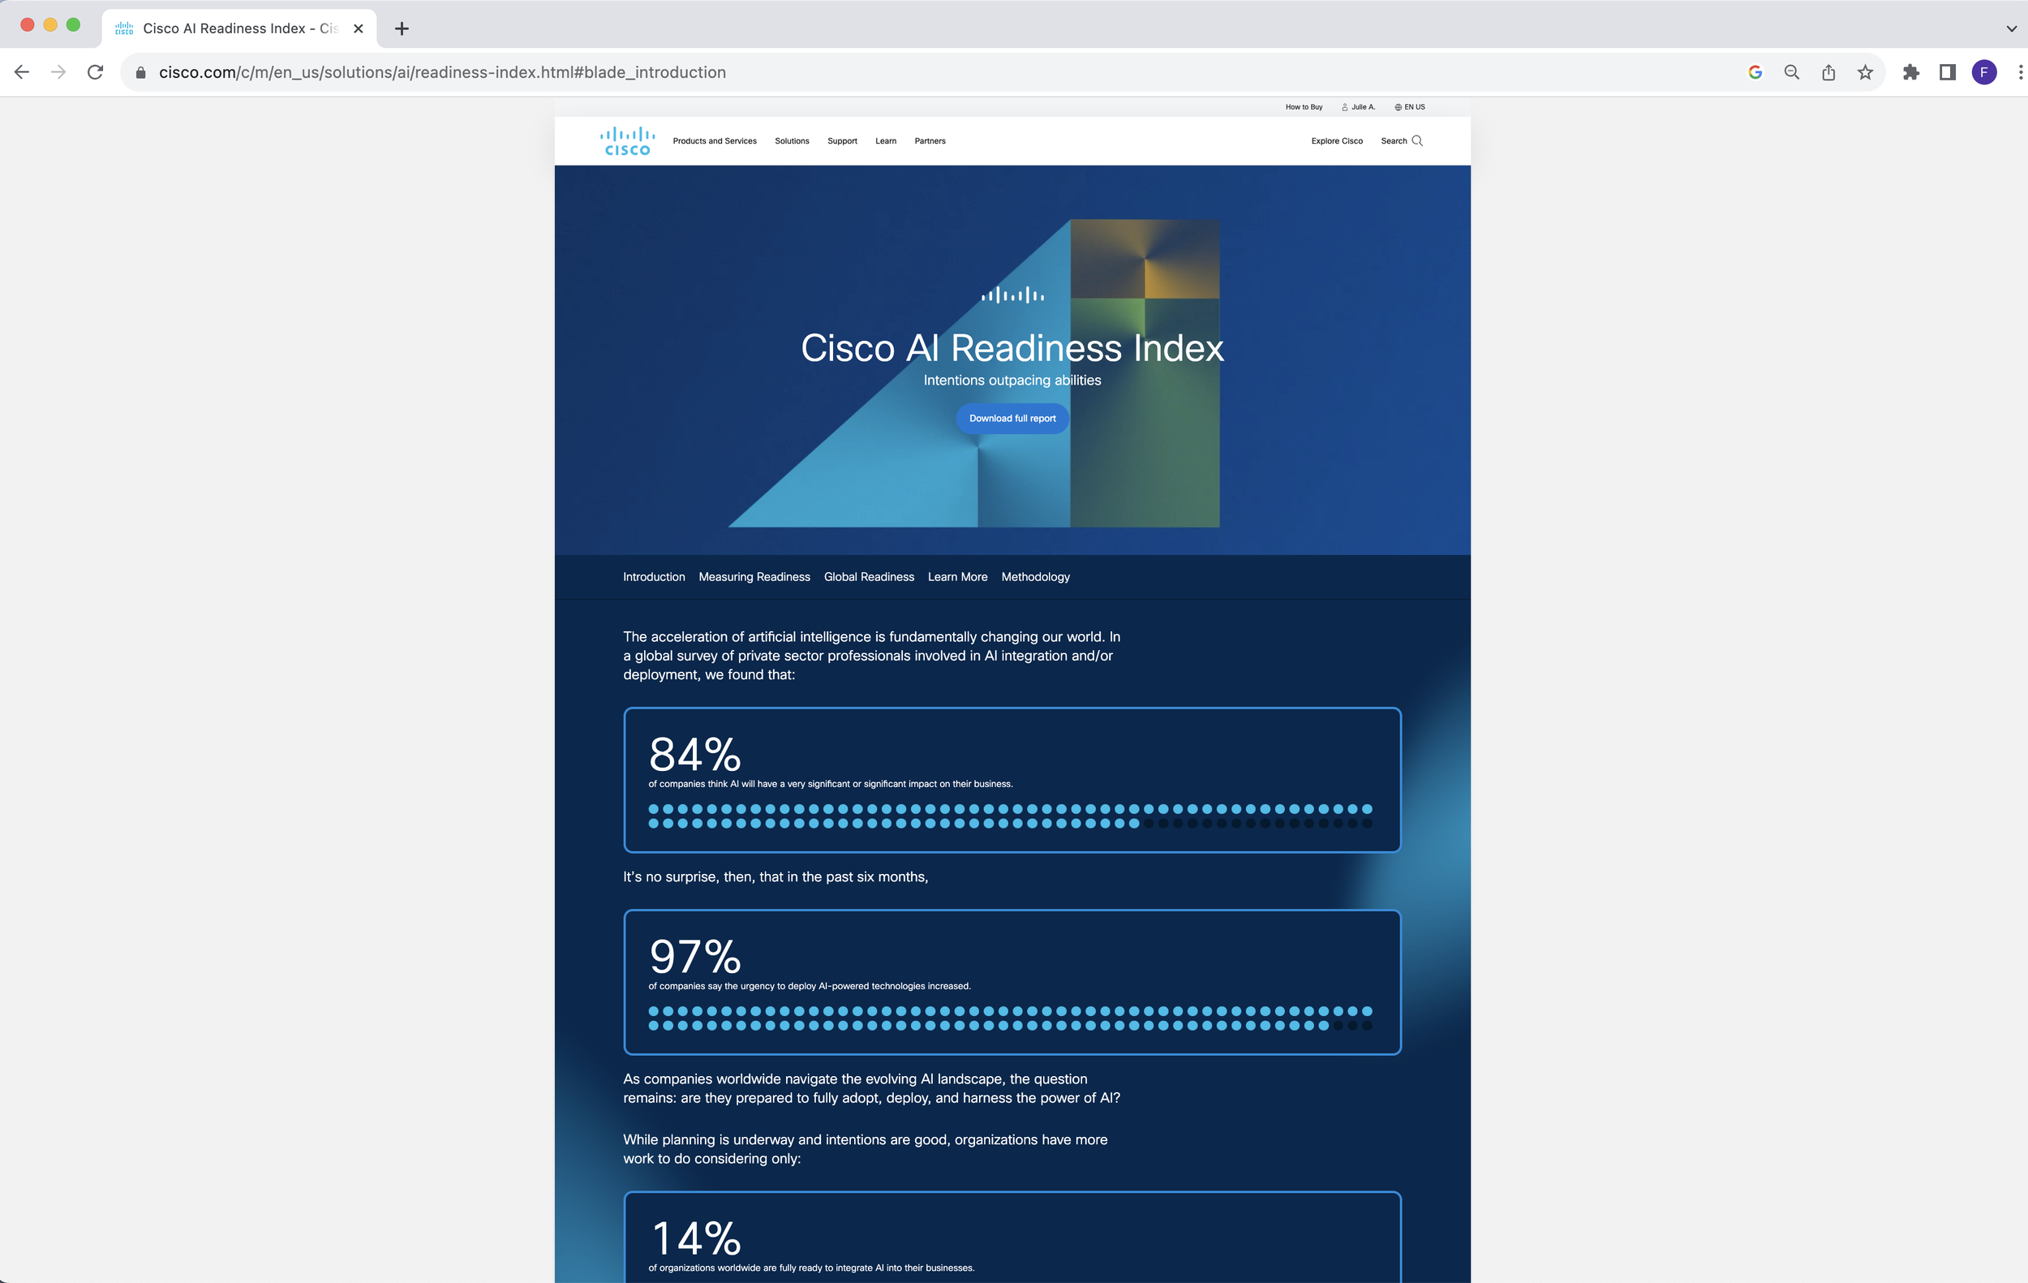This screenshot has height=1283, width=2028.
Task: Click the Cisco AI Readiness Index heading
Action: (1012, 348)
